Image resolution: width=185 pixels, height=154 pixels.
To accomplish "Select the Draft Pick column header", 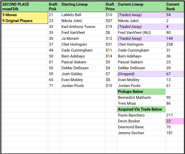I will click(x=54, y=6).
